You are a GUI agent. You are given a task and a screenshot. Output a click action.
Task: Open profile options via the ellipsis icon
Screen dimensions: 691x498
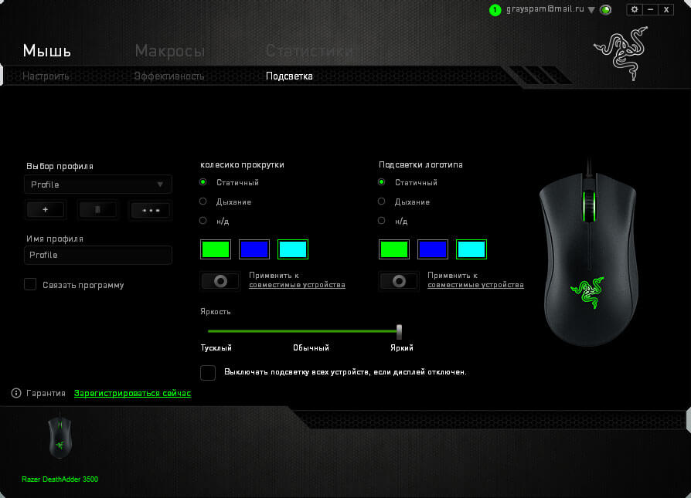click(150, 209)
